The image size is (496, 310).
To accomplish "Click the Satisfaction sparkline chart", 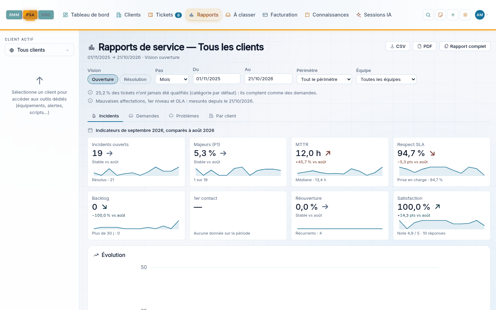I will [442, 225].
